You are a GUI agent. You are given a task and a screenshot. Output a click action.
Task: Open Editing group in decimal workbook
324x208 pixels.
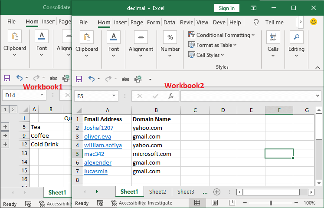pos(296,44)
